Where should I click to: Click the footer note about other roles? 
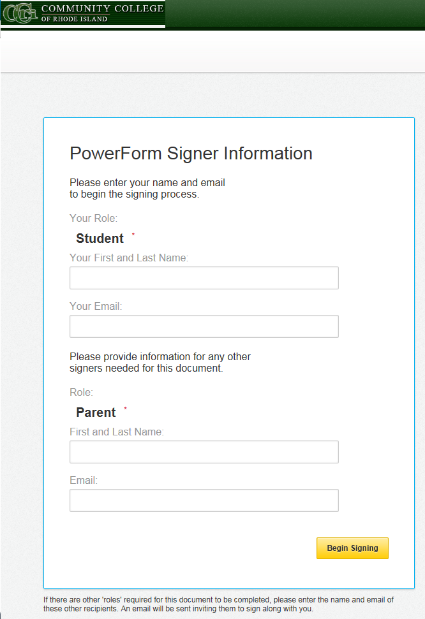tap(218, 604)
